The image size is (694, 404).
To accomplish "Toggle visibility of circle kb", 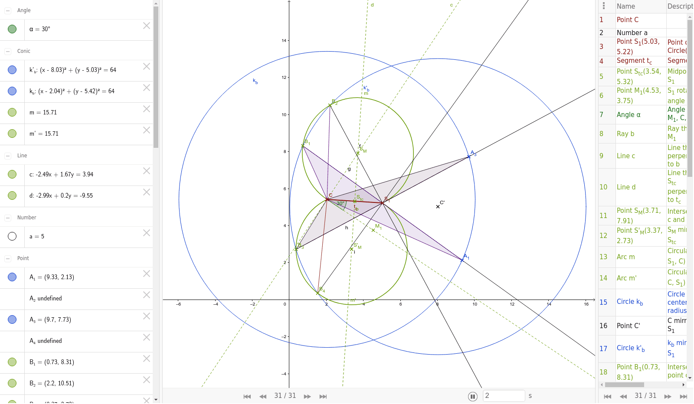I will (12, 91).
